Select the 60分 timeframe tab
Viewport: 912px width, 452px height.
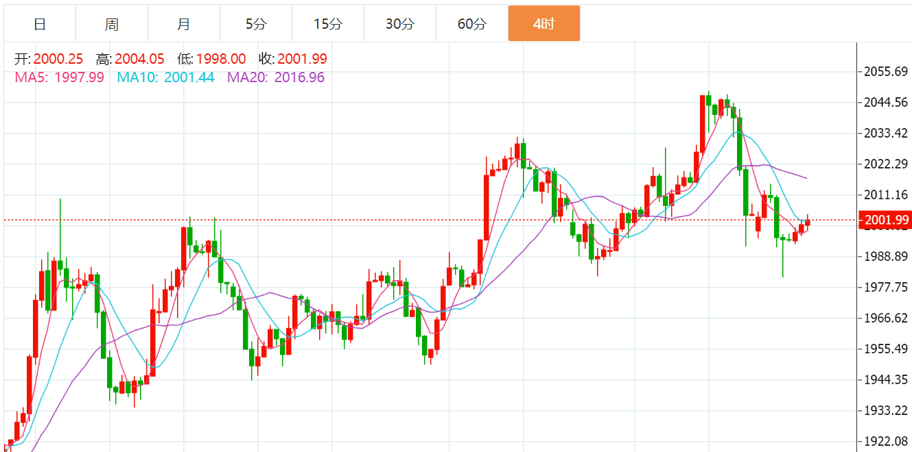pos(472,24)
